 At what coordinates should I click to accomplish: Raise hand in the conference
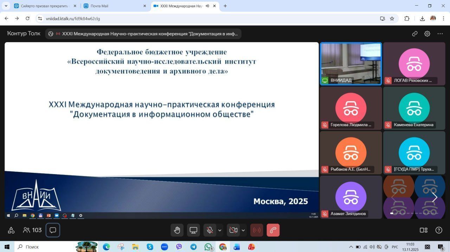[x=177, y=230]
